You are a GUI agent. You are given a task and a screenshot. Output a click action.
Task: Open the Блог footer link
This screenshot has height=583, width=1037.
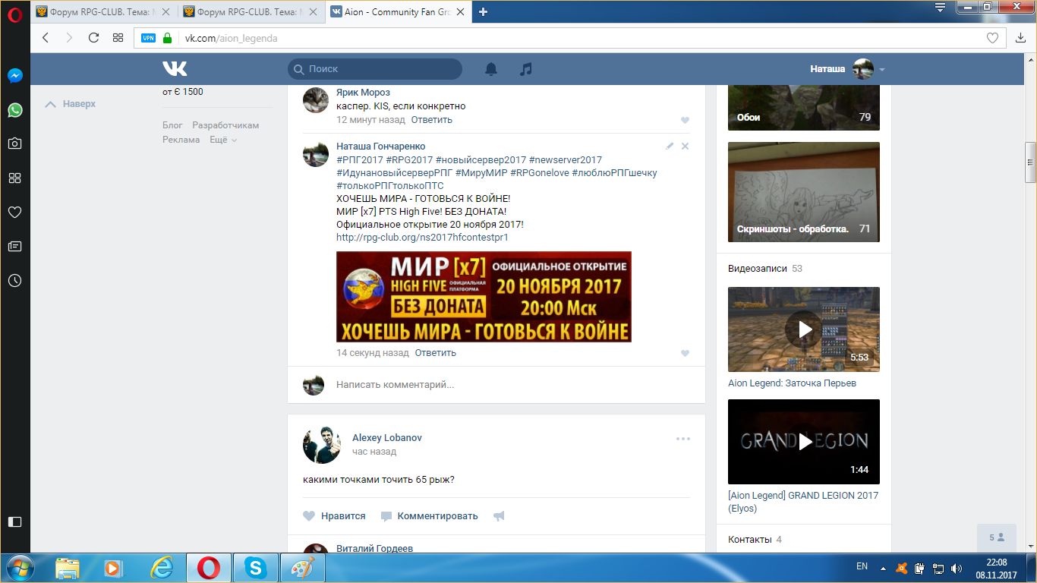click(172, 125)
